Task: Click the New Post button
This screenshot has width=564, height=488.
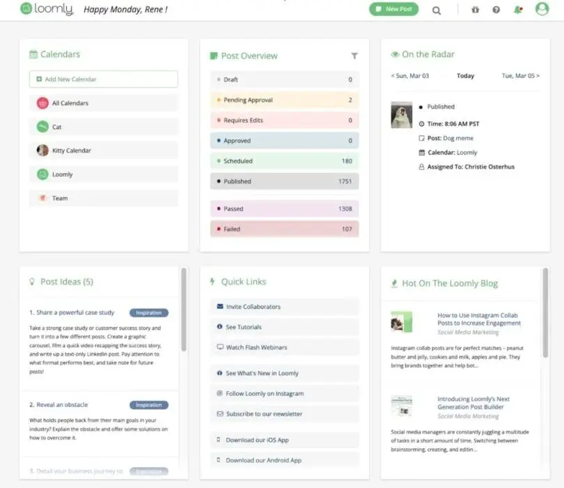Action: point(393,9)
